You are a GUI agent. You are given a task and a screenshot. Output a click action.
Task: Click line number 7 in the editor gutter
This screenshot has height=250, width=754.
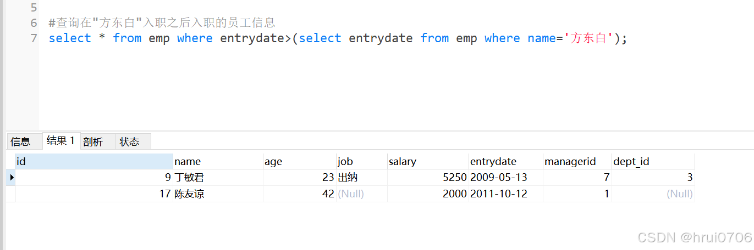(34, 38)
